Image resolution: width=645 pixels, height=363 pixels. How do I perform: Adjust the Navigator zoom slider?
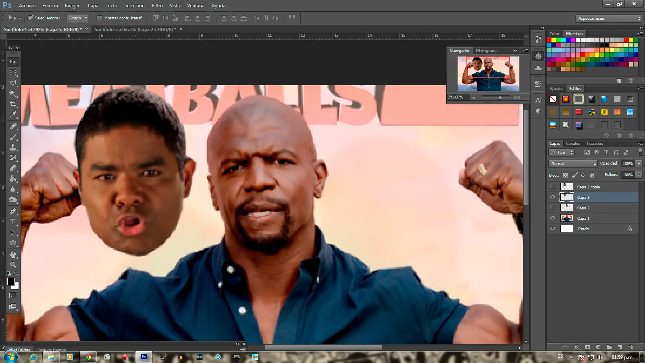[500, 97]
